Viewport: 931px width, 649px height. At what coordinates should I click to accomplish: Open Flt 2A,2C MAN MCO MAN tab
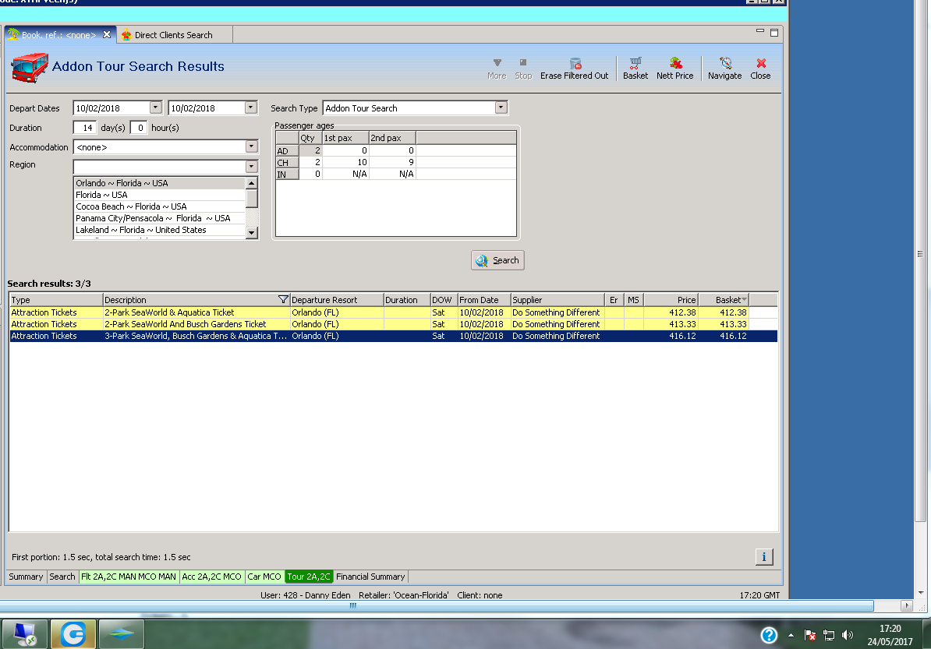click(128, 577)
